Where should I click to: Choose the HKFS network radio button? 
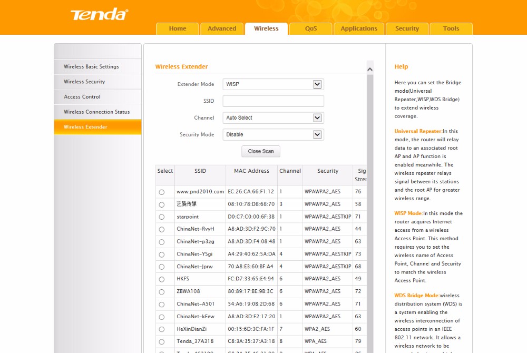161,279
